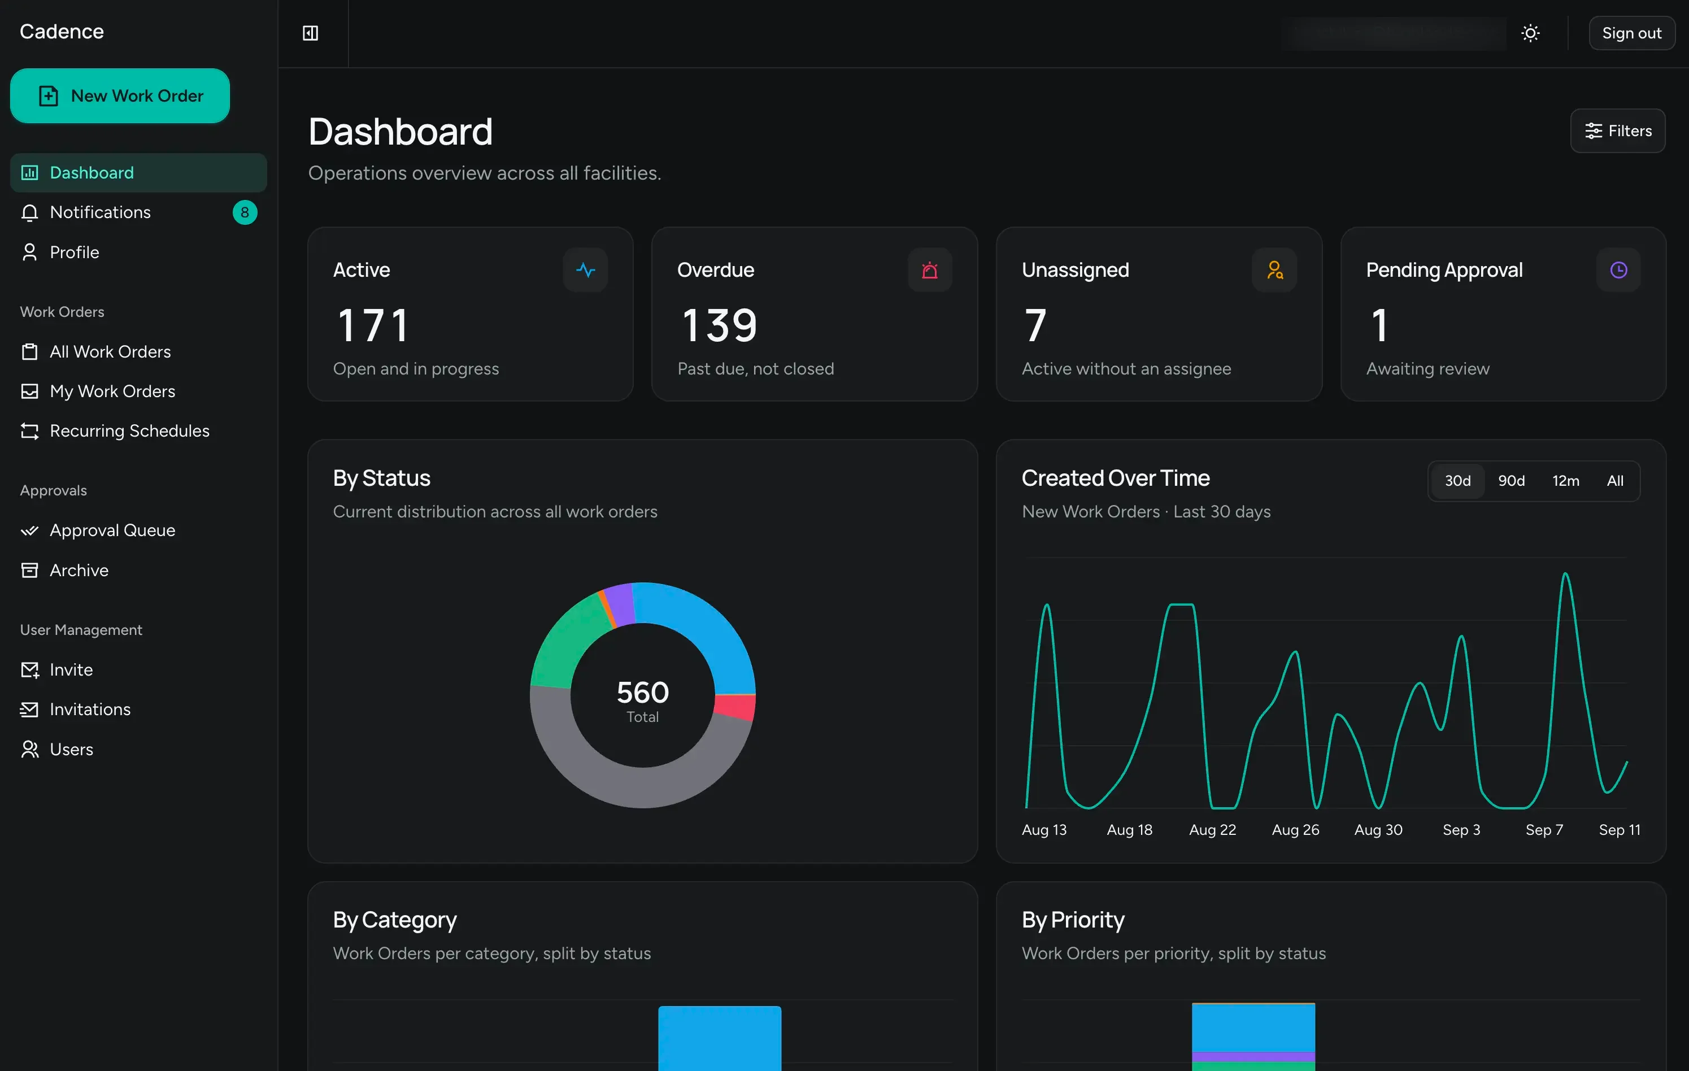1689x1071 pixels.
Task: Open the Invitations page
Action: click(x=138, y=709)
